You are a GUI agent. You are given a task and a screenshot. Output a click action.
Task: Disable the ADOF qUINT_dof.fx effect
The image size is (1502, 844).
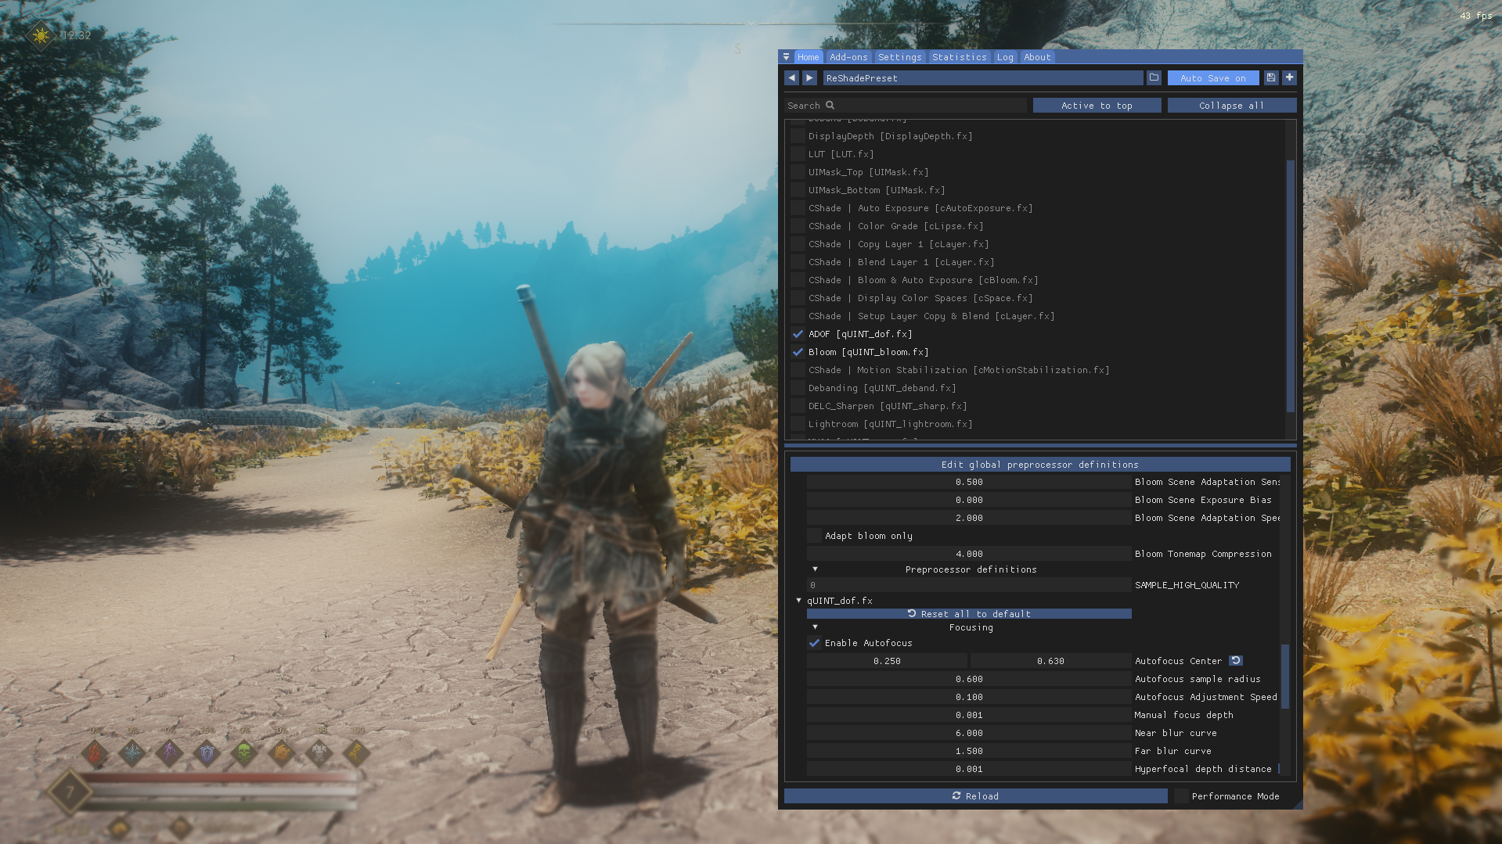(798, 334)
